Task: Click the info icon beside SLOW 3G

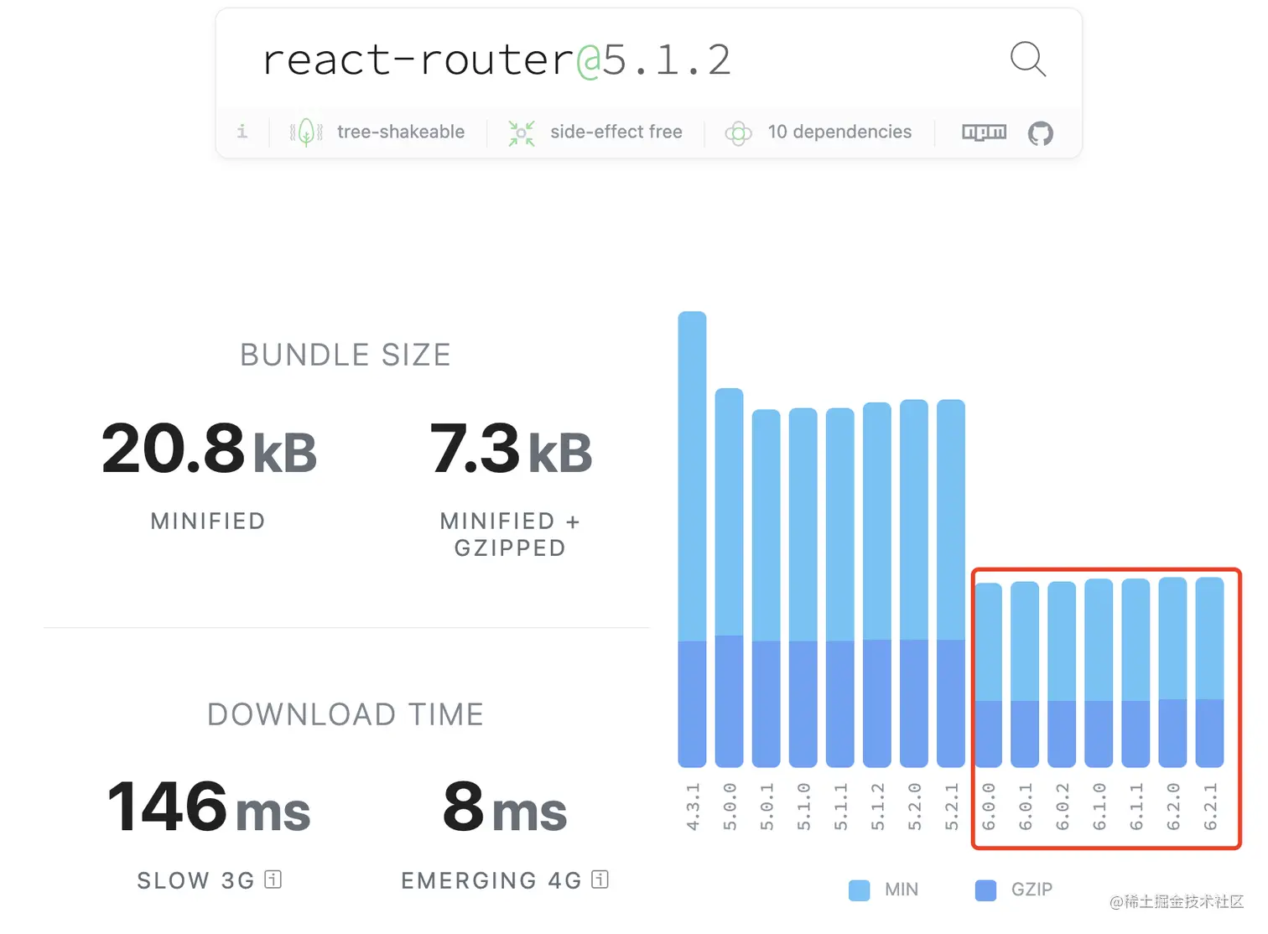Action: (273, 880)
